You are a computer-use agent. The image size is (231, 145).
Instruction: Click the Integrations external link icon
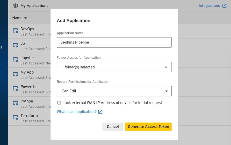click(224, 6)
